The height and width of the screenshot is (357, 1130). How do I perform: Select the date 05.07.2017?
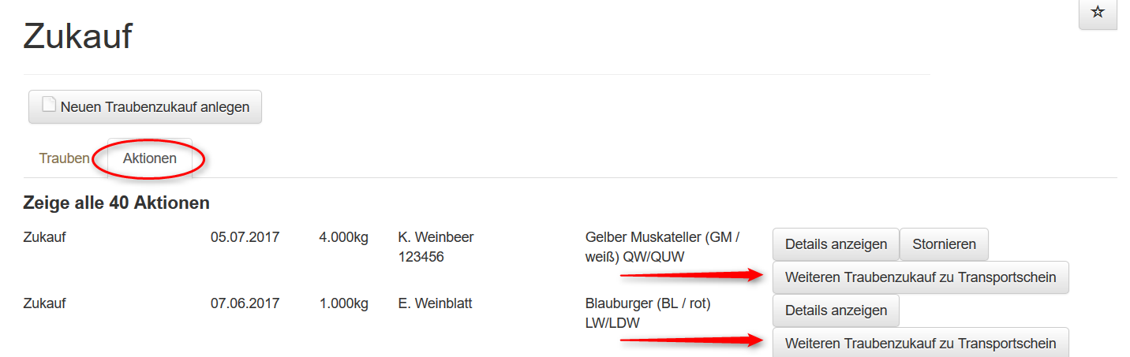click(245, 237)
